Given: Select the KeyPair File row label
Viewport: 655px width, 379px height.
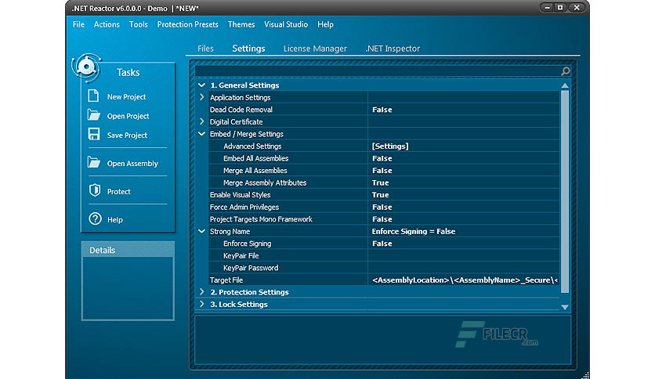Looking at the screenshot, I should (241, 255).
